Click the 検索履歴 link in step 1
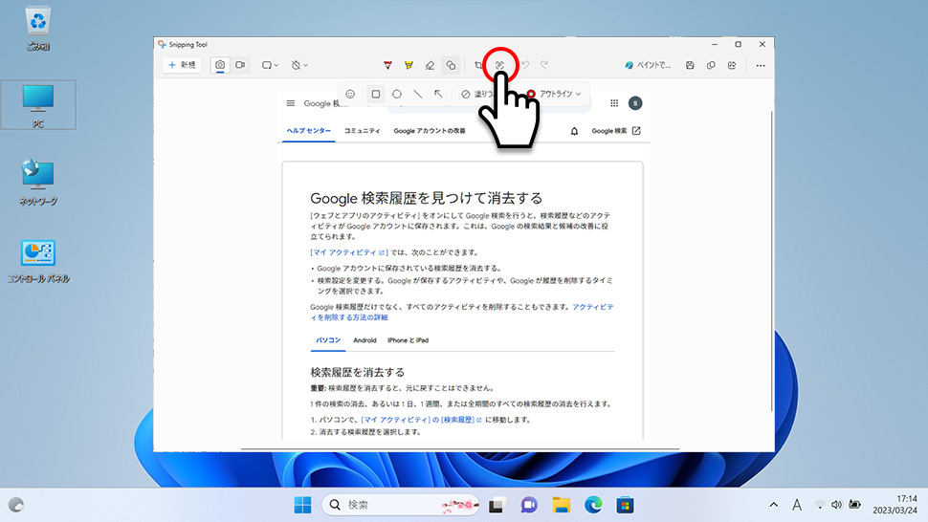Image resolution: width=928 pixels, height=522 pixels. [x=462, y=420]
